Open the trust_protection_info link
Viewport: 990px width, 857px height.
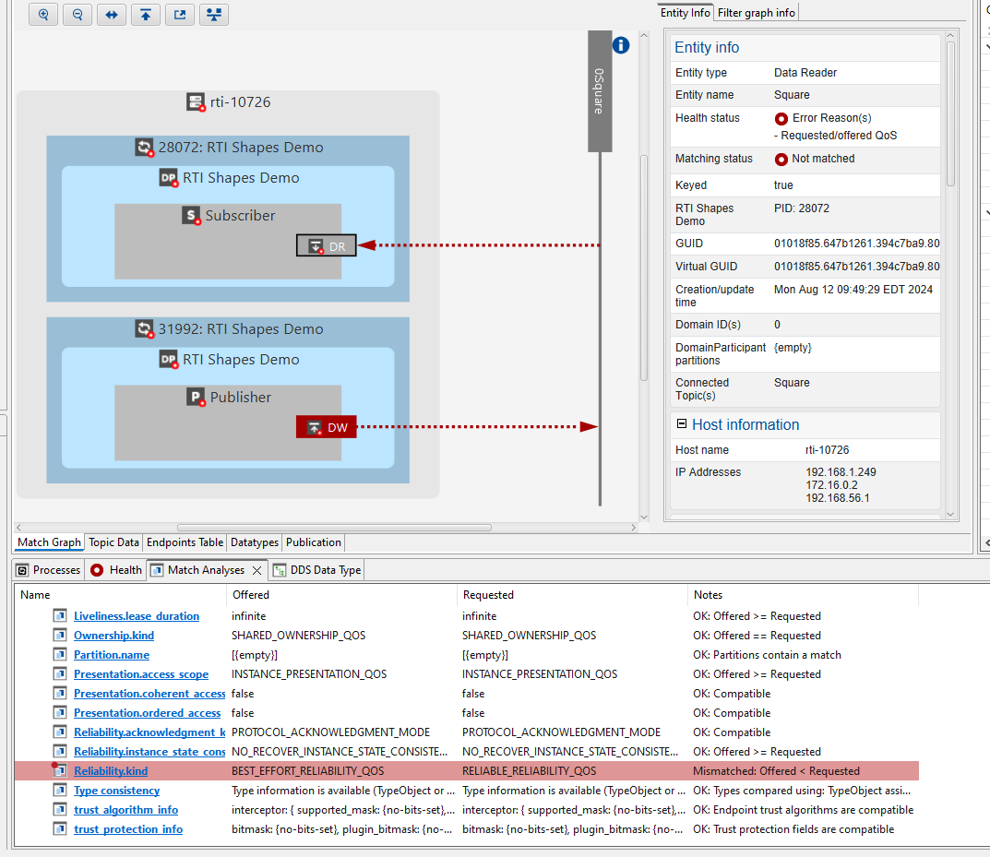(x=128, y=829)
